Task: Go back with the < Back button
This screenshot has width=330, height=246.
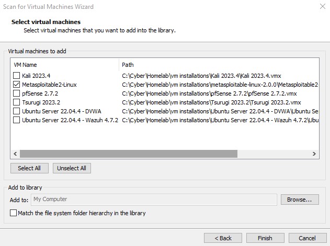Action: tap(223, 238)
